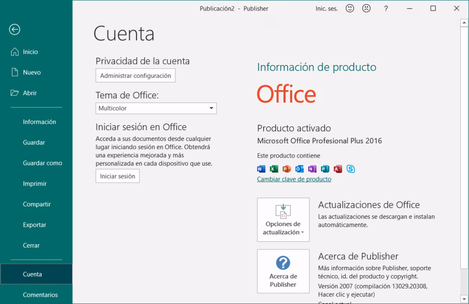Image resolution: width=469 pixels, height=304 pixels.
Task: Click the Access app icon
Action: coord(338,169)
